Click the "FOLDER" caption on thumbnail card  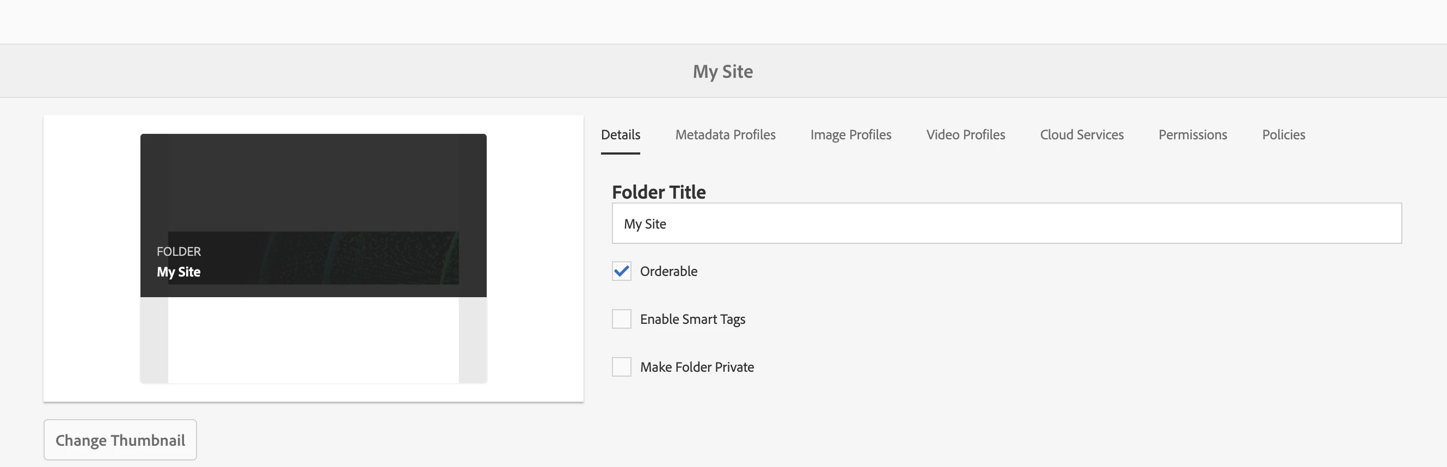coord(179,251)
